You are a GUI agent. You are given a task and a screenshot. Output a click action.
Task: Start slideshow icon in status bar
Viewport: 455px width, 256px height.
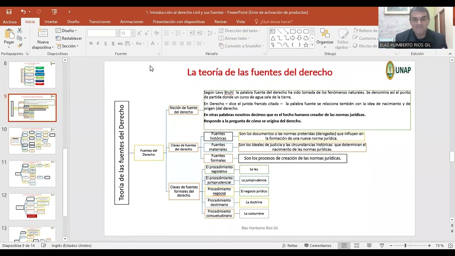(x=382, y=245)
